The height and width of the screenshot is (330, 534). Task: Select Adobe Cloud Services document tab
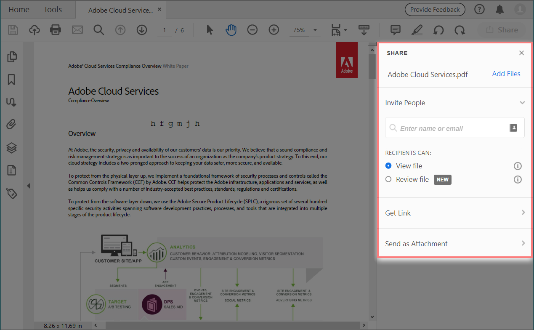[120, 10]
